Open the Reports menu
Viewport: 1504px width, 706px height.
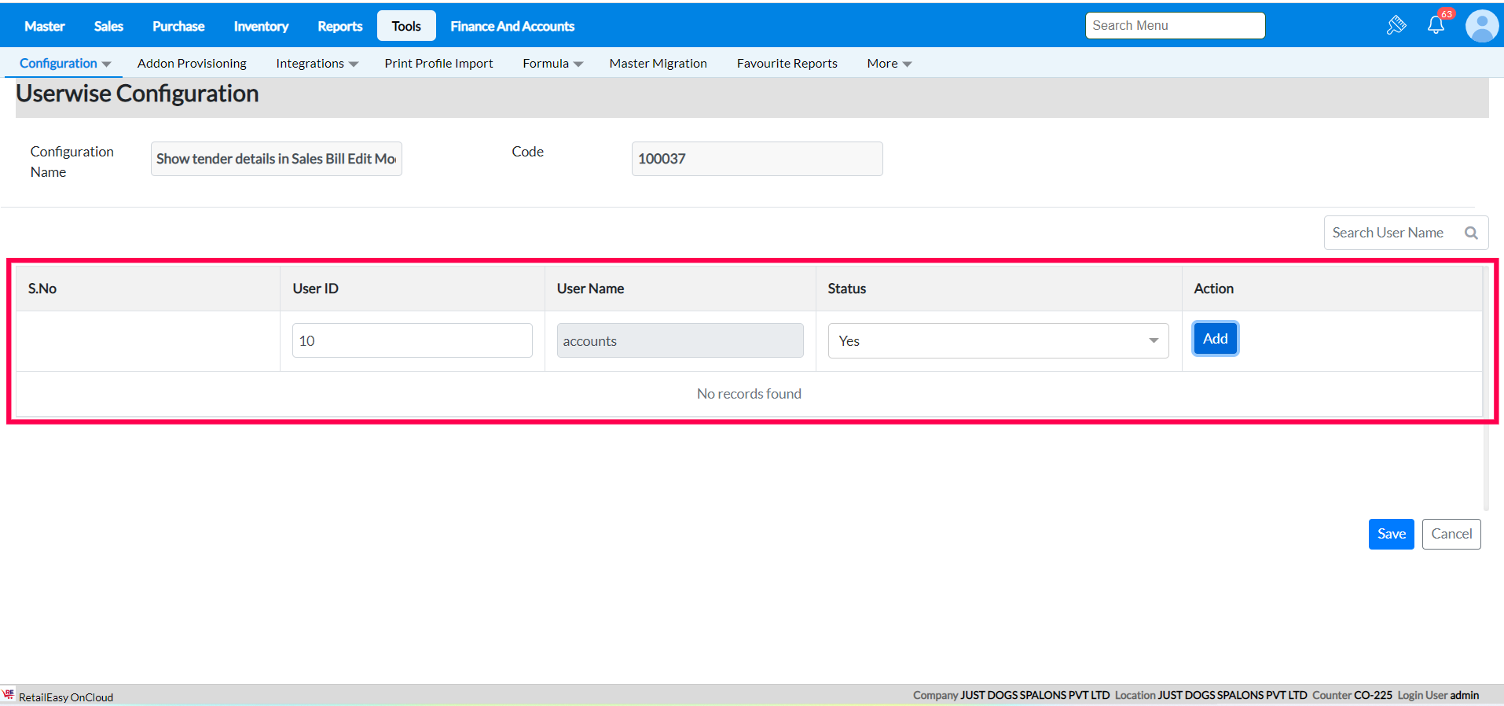(340, 26)
